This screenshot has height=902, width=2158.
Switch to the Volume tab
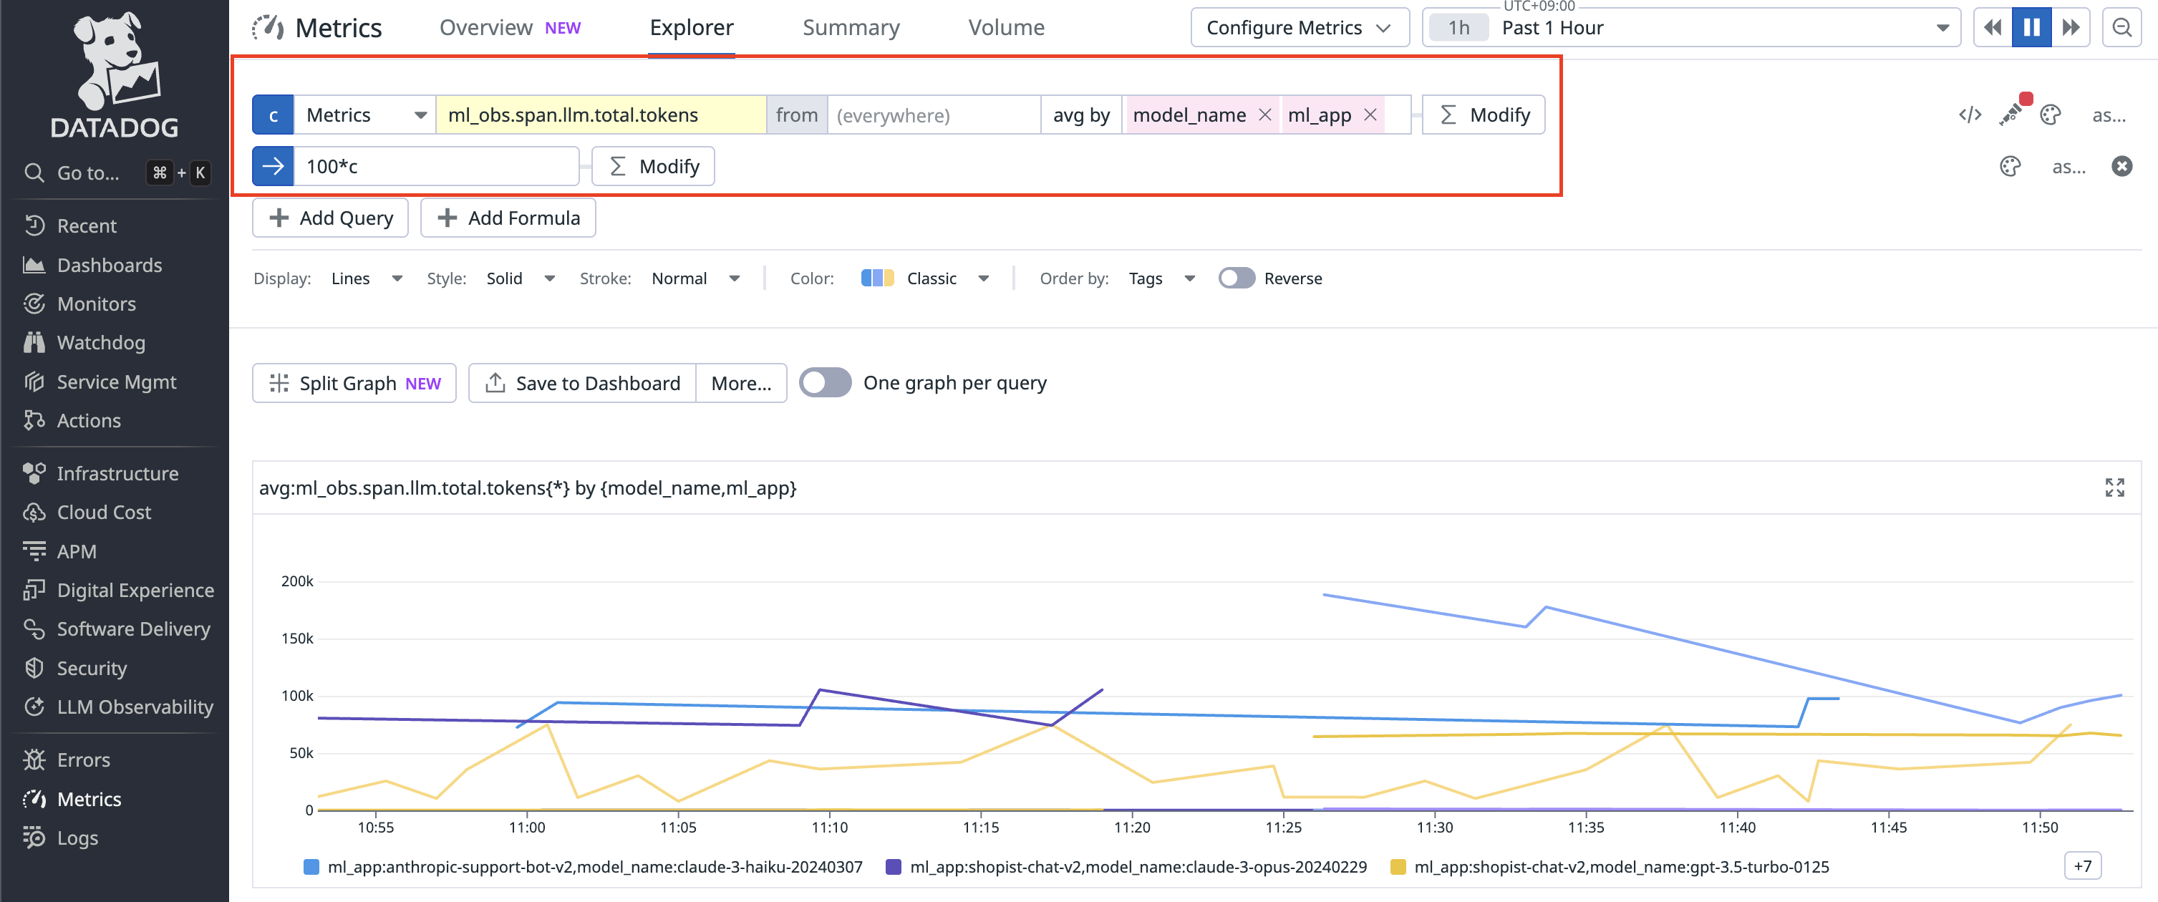pos(1005,28)
